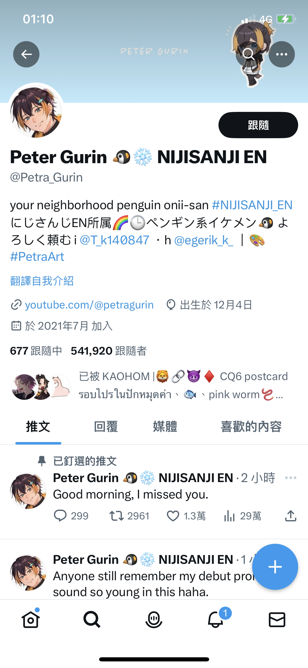Open the youtube.com/@petragurin link
Screen dimensions: 308x668
pos(89,305)
